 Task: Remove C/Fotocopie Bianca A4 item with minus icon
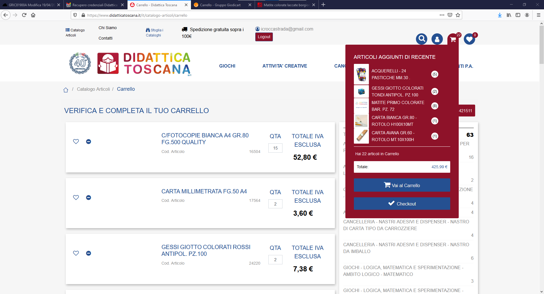88,142
